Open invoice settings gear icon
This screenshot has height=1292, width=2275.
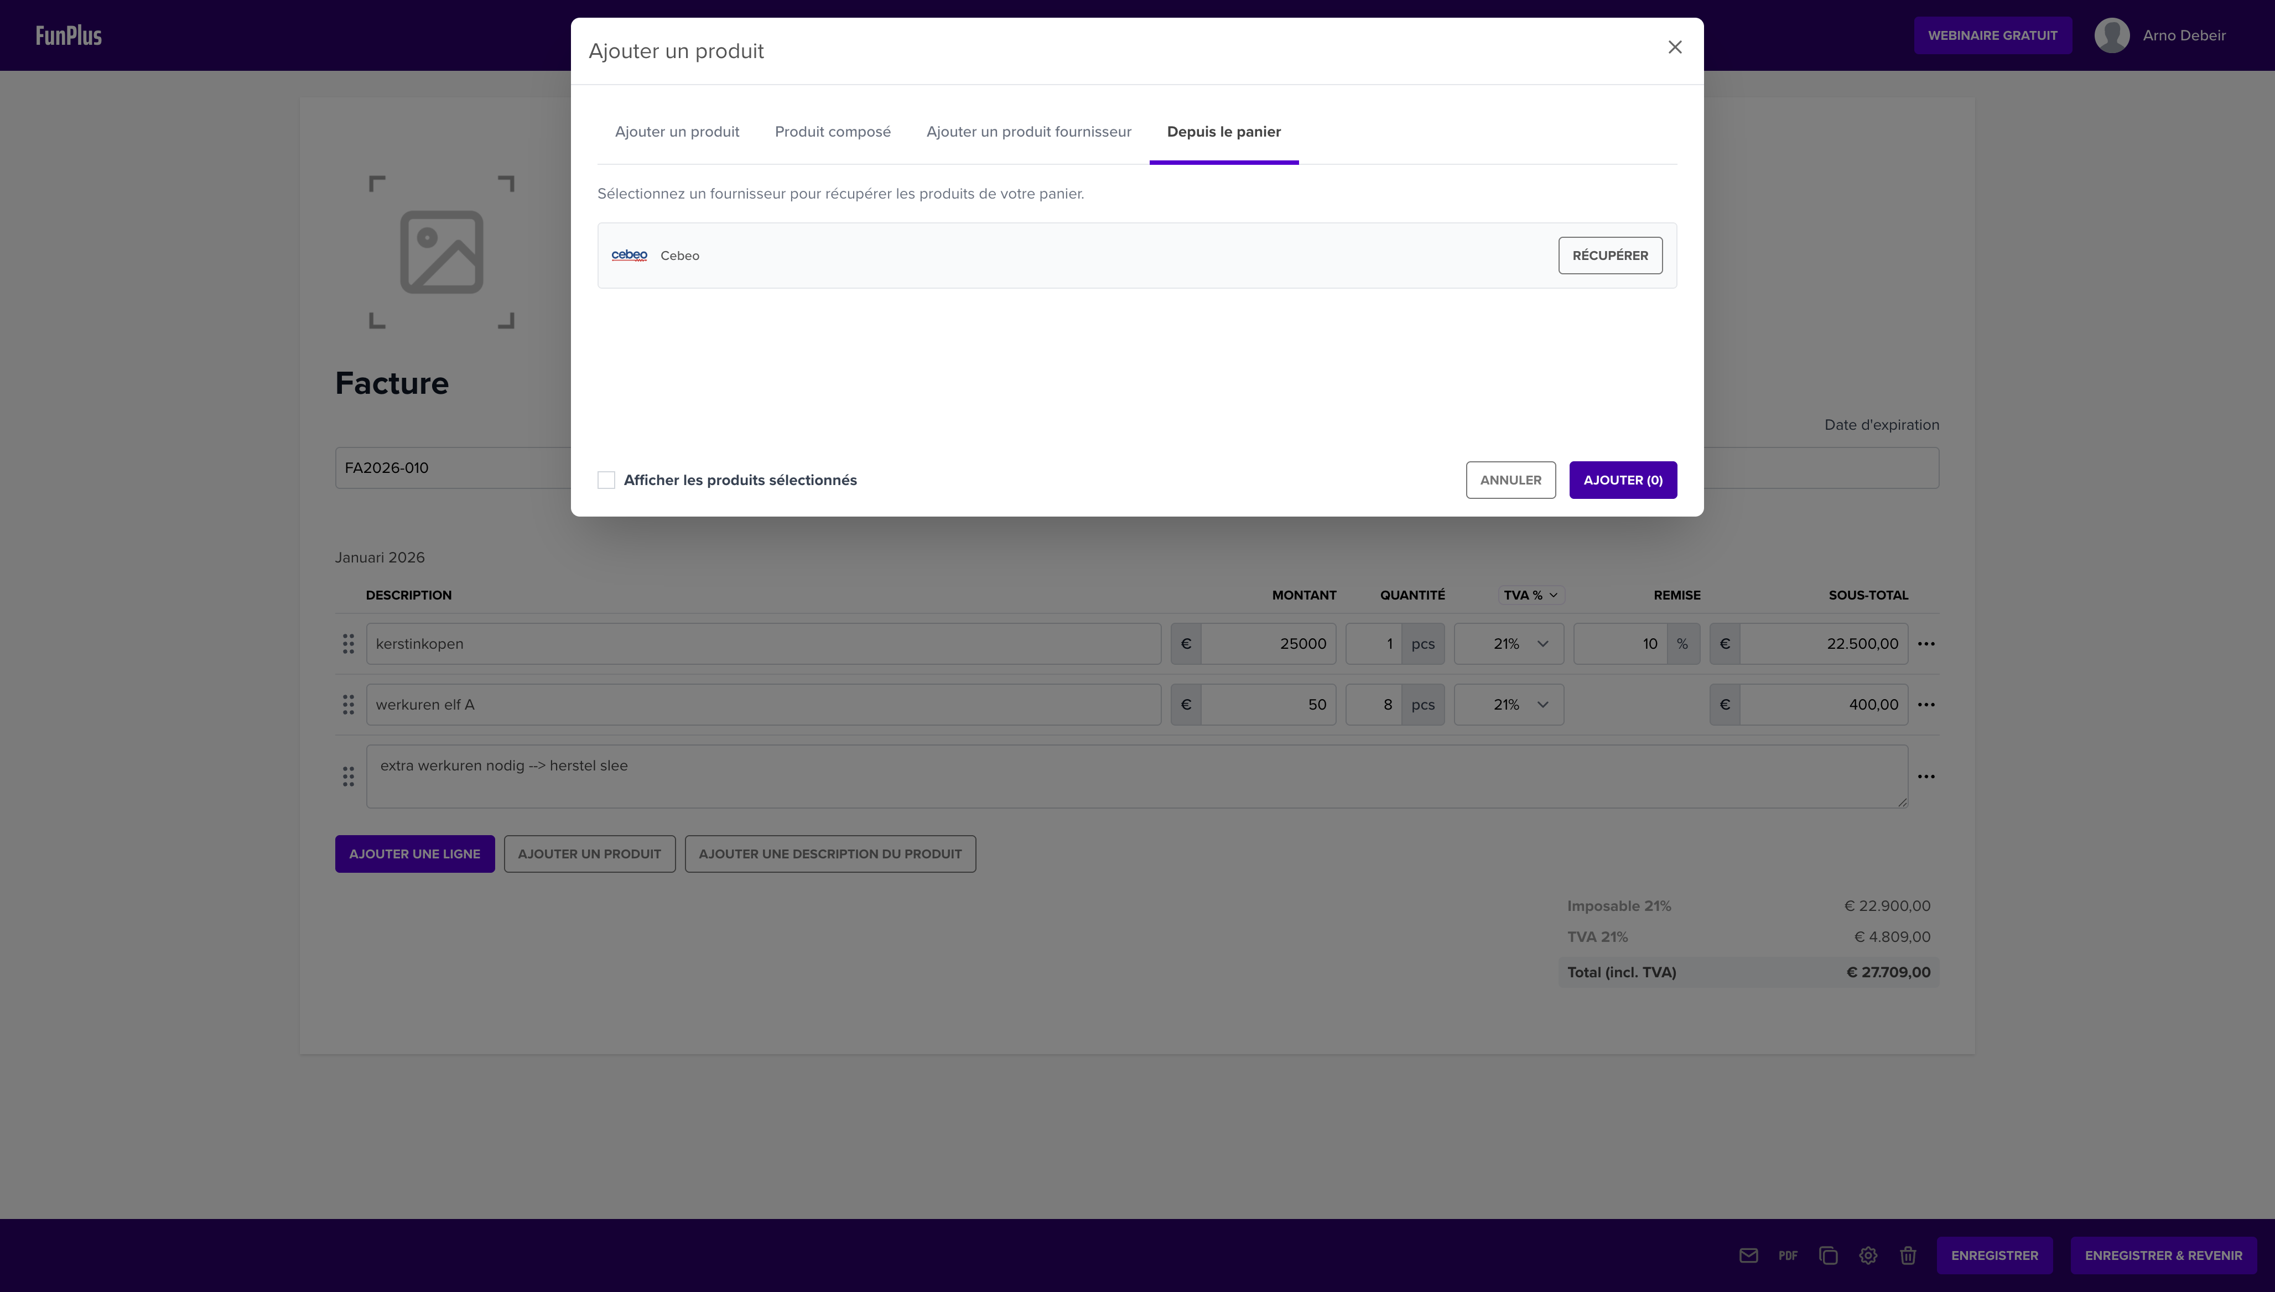(1868, 1255)
